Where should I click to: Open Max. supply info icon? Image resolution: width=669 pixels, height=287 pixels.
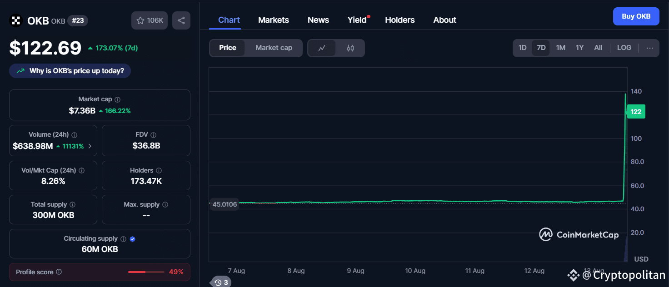click(165, 205)
